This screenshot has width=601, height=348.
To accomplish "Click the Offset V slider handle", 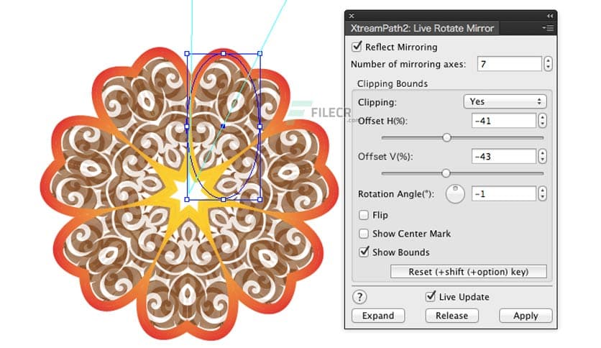I will click(446, 173).
